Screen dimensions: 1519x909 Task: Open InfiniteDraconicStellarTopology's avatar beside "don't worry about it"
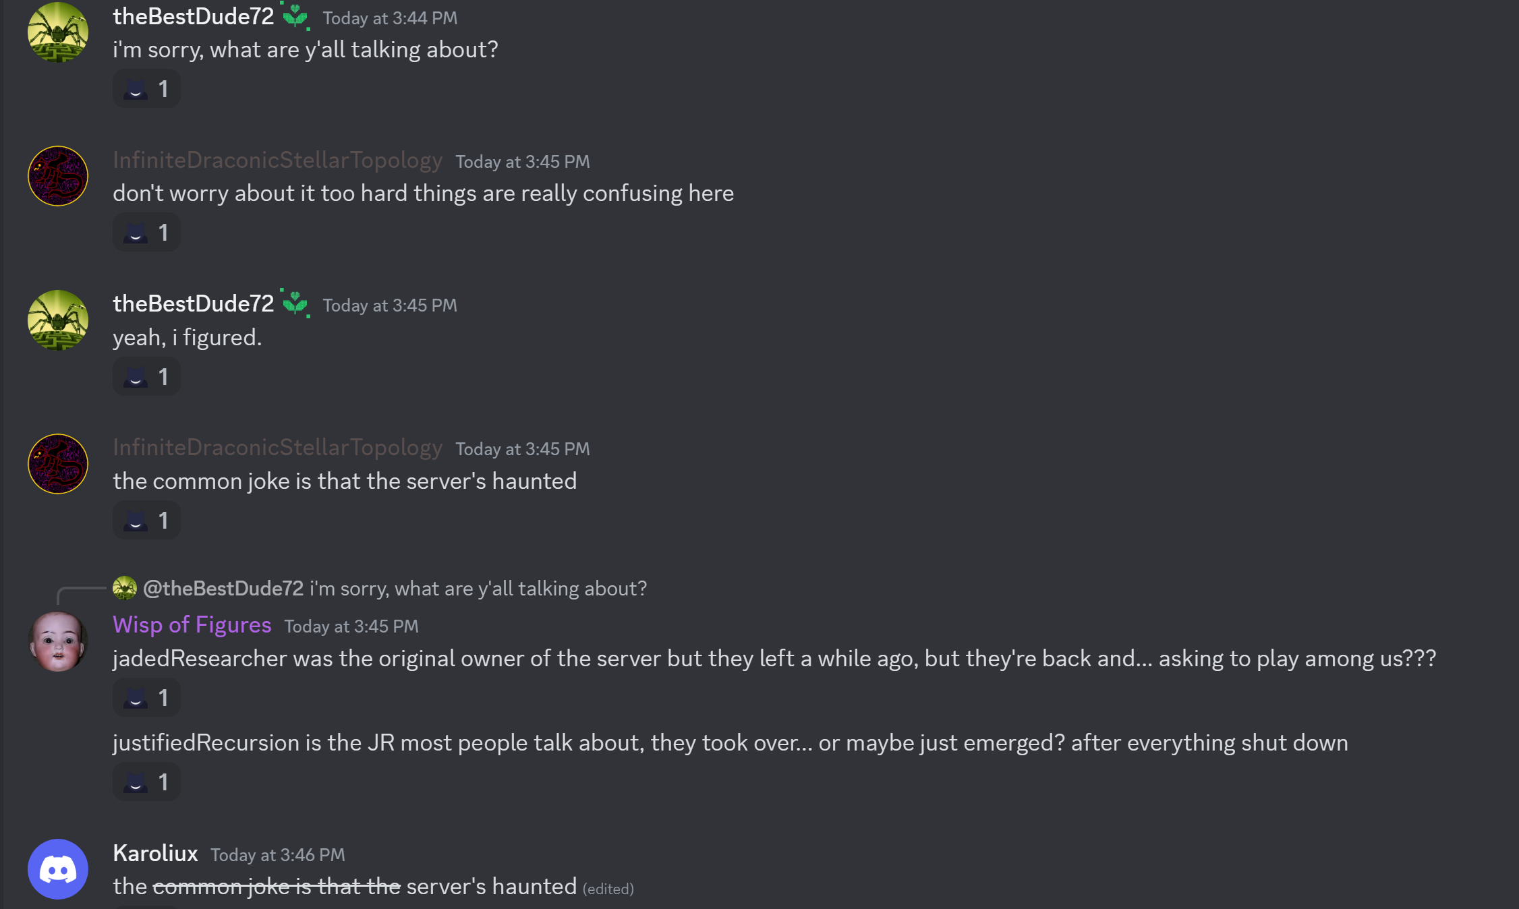click(x=58, y=176)
